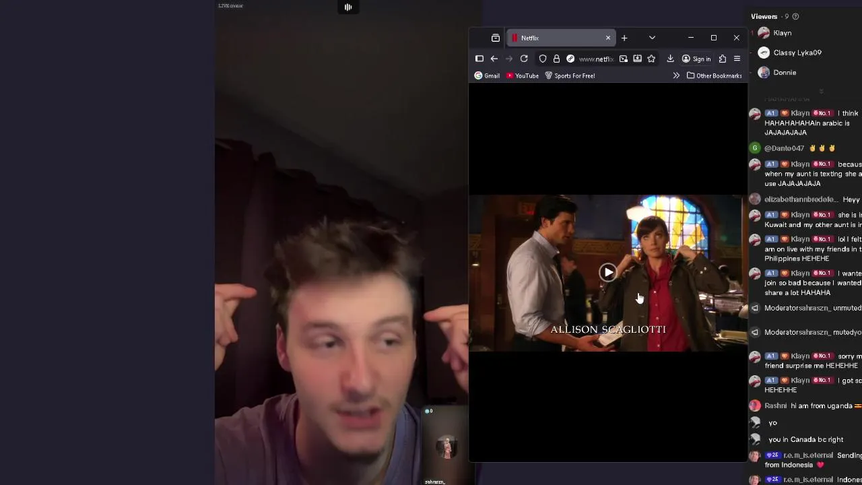Focus the www.netflix address bar
The image size is (862, 485).
[x=596, y=59]
